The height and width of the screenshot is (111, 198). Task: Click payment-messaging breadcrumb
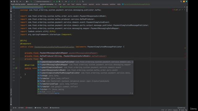click(x=46, y=4)
